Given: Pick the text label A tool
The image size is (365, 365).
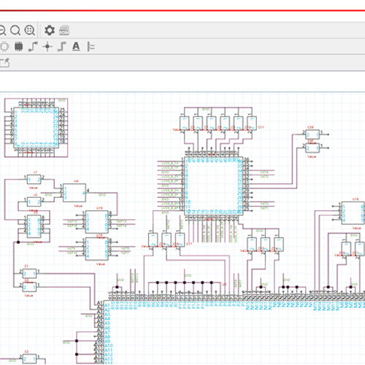Looking at the screenshot, I should point(76,46).
